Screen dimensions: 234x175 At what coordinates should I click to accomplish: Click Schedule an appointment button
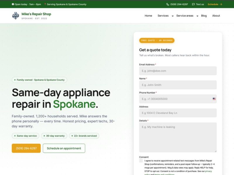(64, 148)
